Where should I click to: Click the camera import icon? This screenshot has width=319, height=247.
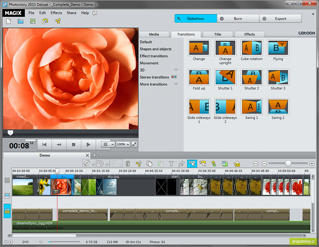tap(45, 21)
